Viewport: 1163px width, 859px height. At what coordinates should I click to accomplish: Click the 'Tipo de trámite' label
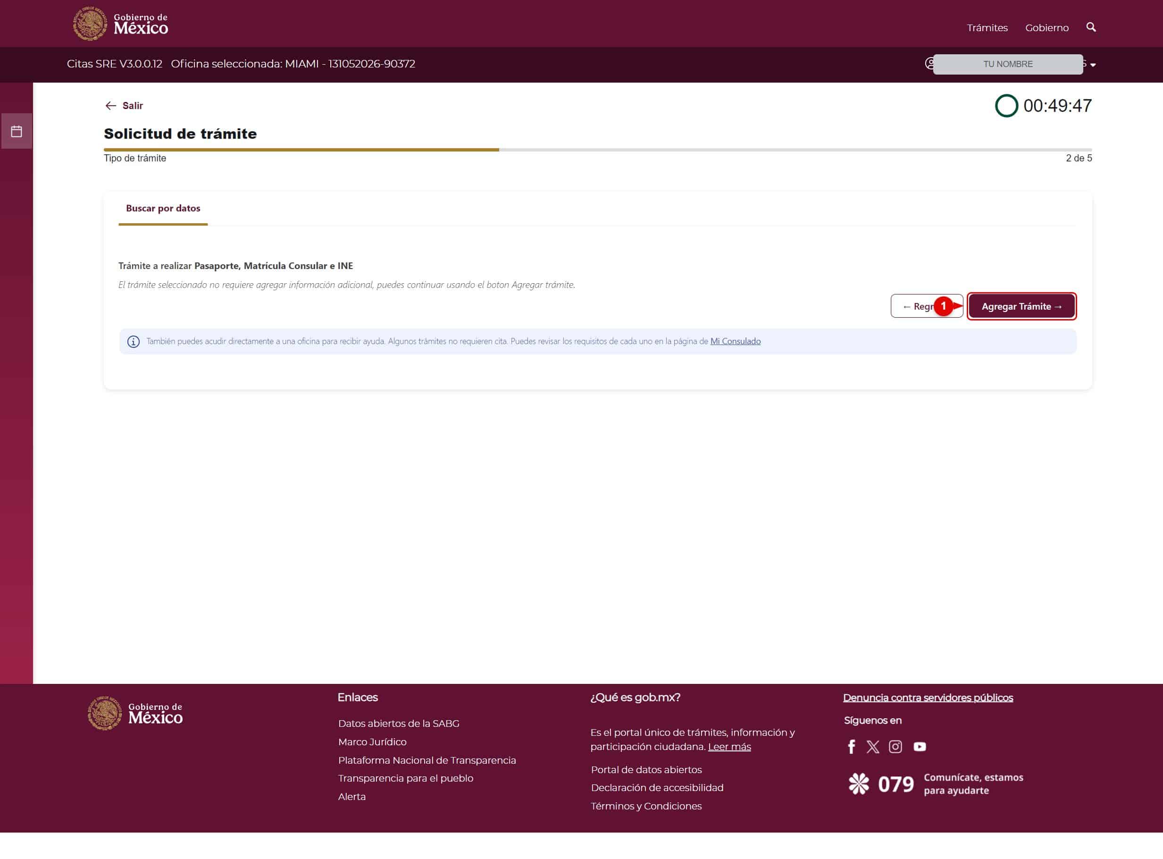[x=135, y=158]
